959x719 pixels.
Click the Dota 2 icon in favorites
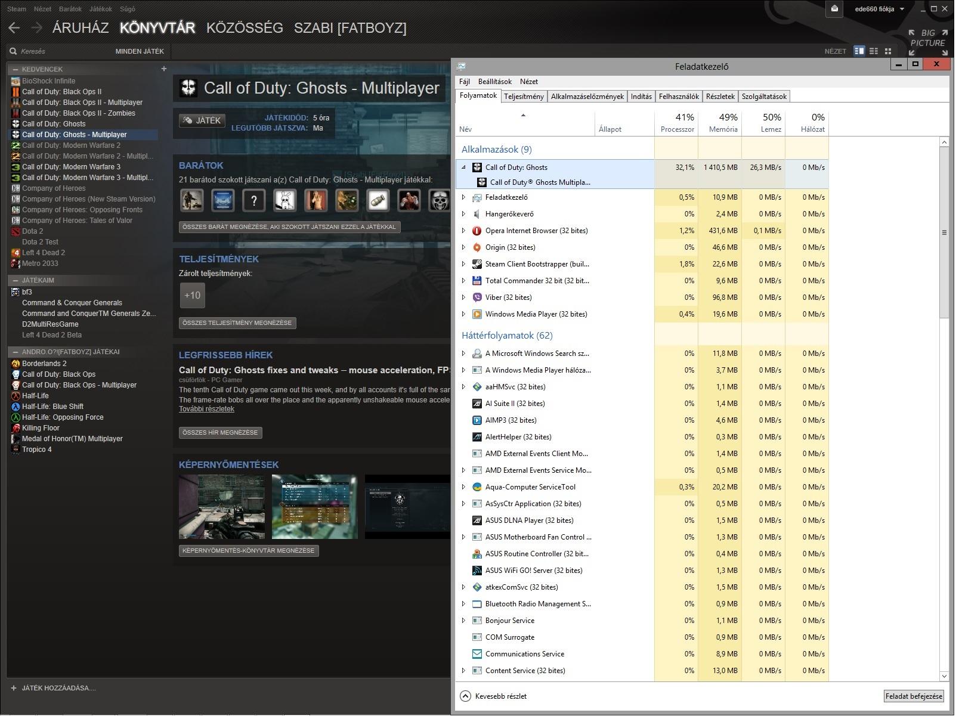tap(16, 231)
